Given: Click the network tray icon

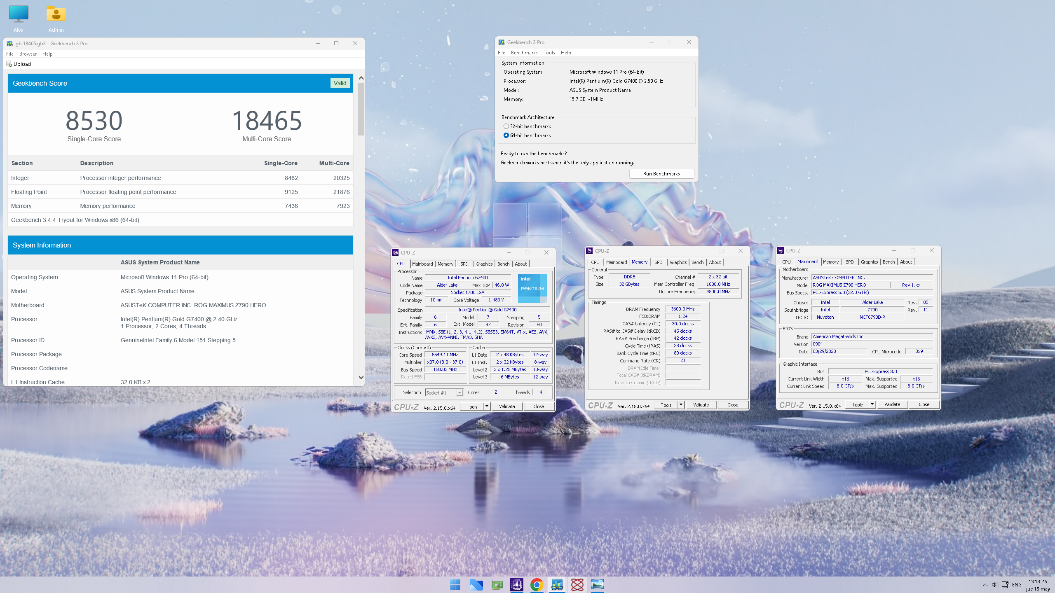Looking at the screenshot, I should pos(1005,585).
